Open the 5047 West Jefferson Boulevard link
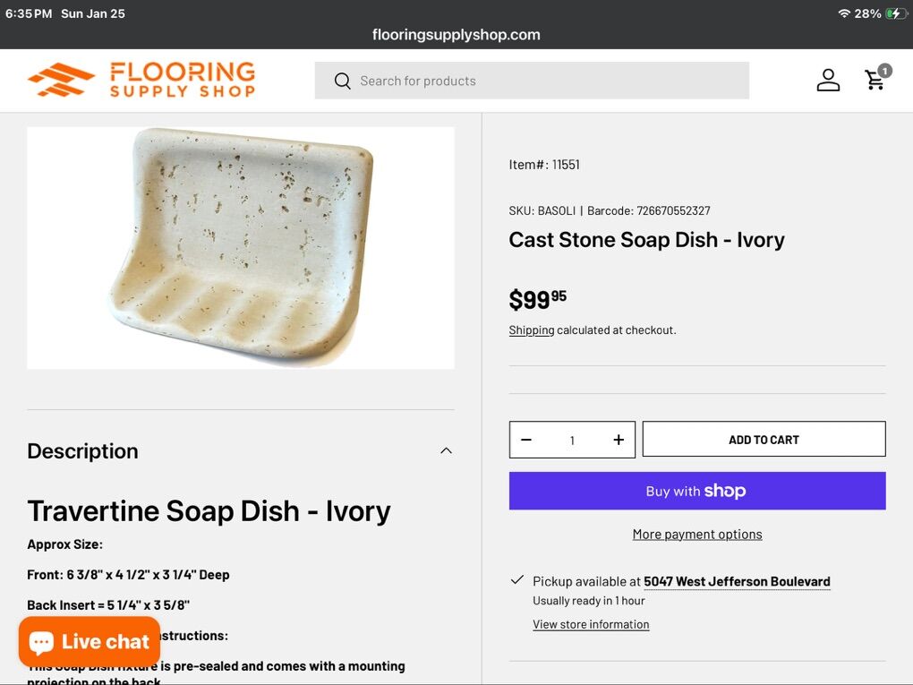Screen dimensions: 913x685 (737, 582)
